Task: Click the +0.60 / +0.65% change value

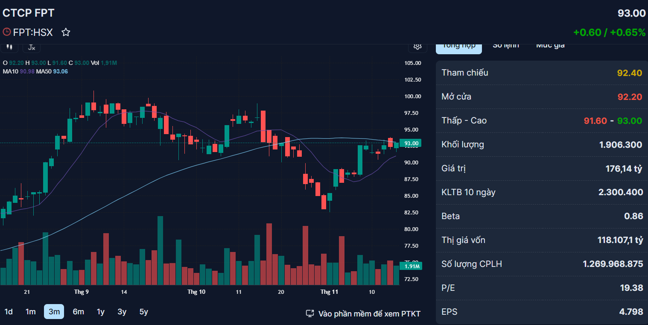Action: coord(609,32)
